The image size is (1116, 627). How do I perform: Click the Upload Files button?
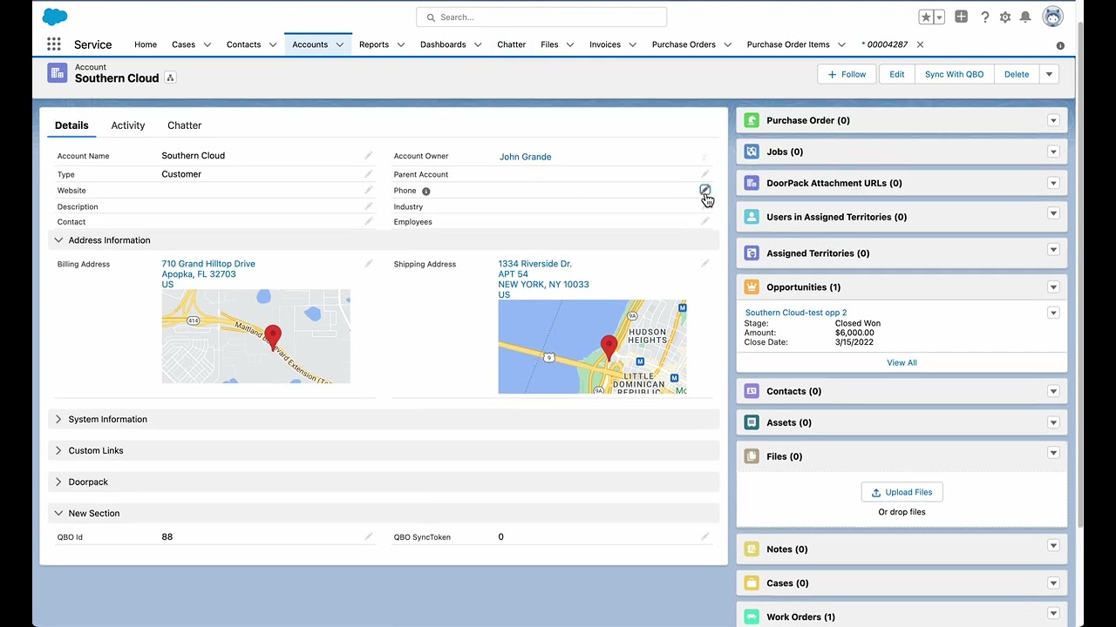tap(902, 492)
